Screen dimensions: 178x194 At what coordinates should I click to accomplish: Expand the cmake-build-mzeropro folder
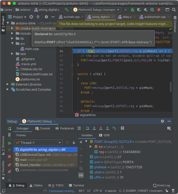pyautogui.click(x=12, y=28)
